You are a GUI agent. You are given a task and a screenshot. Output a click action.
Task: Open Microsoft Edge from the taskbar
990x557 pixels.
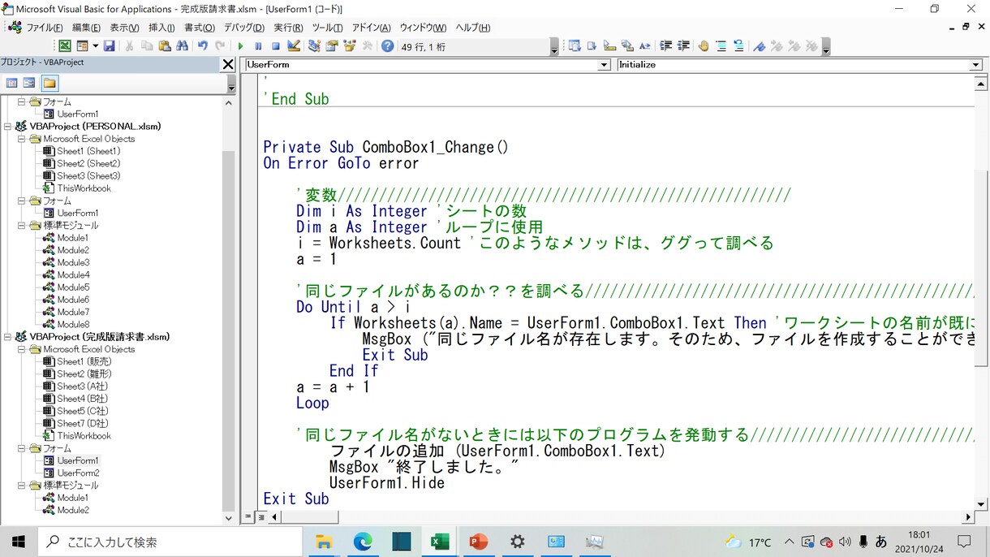point(363,542)
